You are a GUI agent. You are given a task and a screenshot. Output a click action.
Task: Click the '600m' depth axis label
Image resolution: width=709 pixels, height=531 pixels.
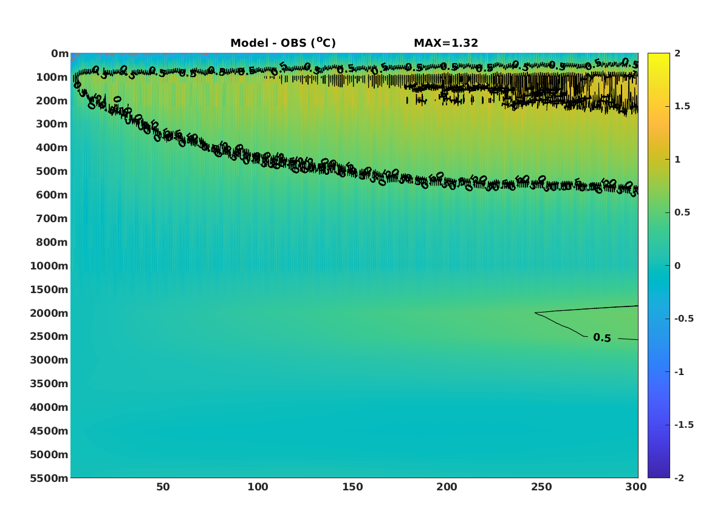pos(52,195)
